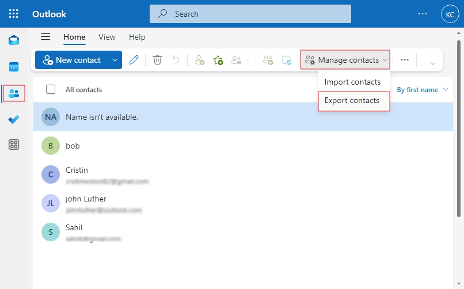Click the New contact button
The width and height of the screenshot is (464, 289).
[72, 60]
